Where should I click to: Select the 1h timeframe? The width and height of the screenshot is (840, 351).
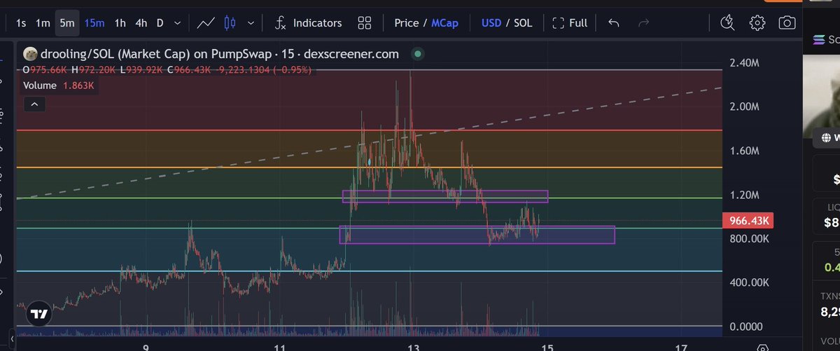[120, 23]
